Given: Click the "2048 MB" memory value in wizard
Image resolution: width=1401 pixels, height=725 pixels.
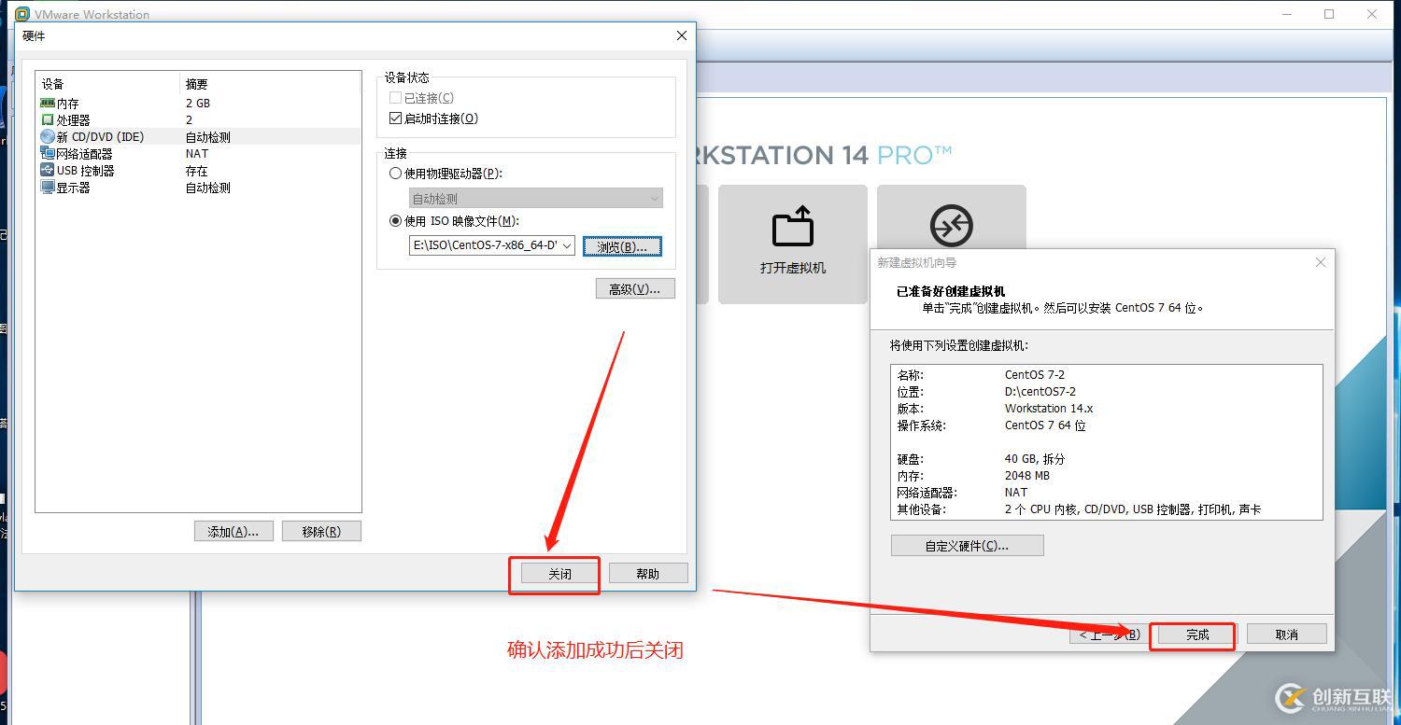Looking at the screenshot, I should 1027,475.
